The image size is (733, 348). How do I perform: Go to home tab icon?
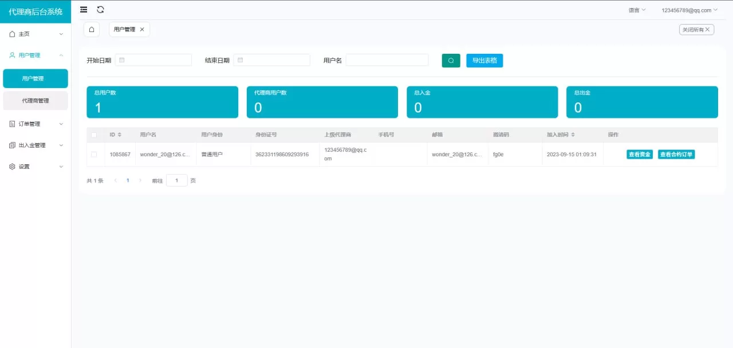coord(92,29)
